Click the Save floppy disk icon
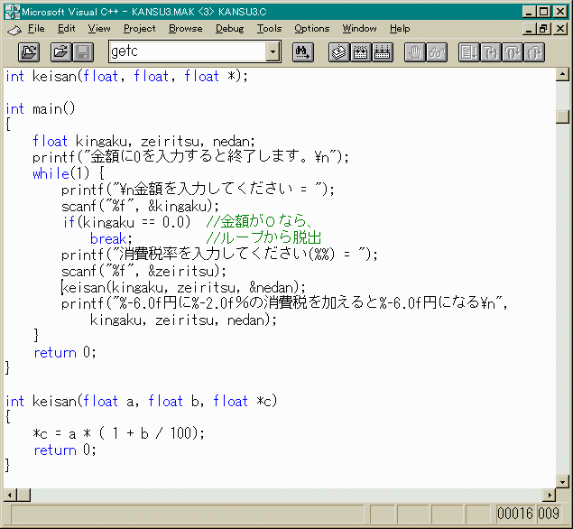 coord(82,52)
